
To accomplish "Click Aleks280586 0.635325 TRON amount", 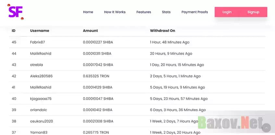I will [x=96, y=76].
